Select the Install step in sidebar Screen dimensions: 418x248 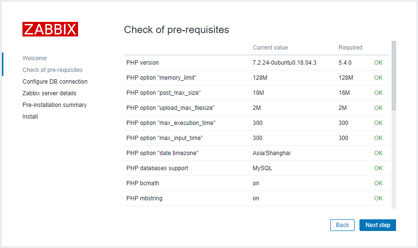(x=30, y=117)
